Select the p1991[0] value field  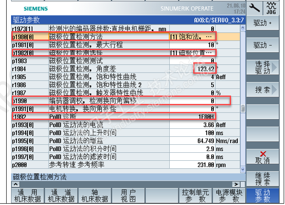(x=193, y=108)
